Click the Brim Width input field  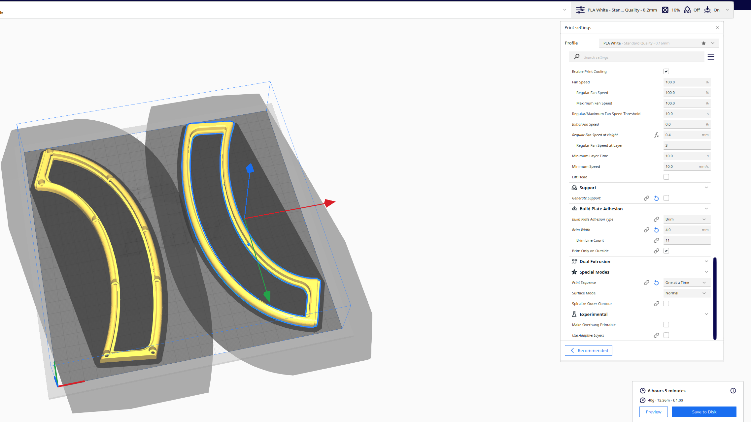coord(684,229)
